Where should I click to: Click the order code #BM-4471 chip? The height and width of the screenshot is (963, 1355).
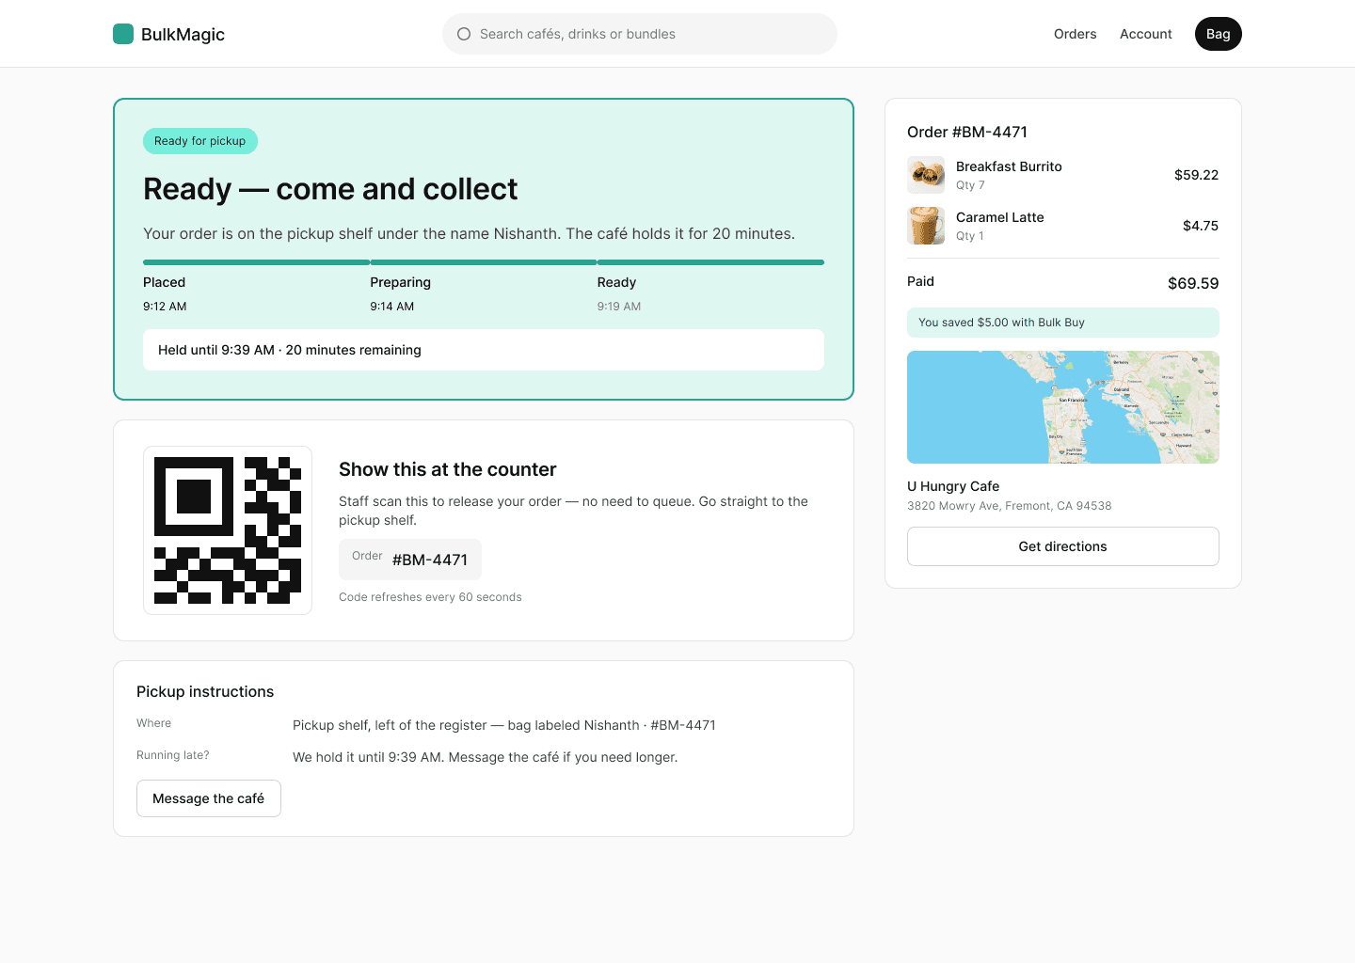click(410, 560)
